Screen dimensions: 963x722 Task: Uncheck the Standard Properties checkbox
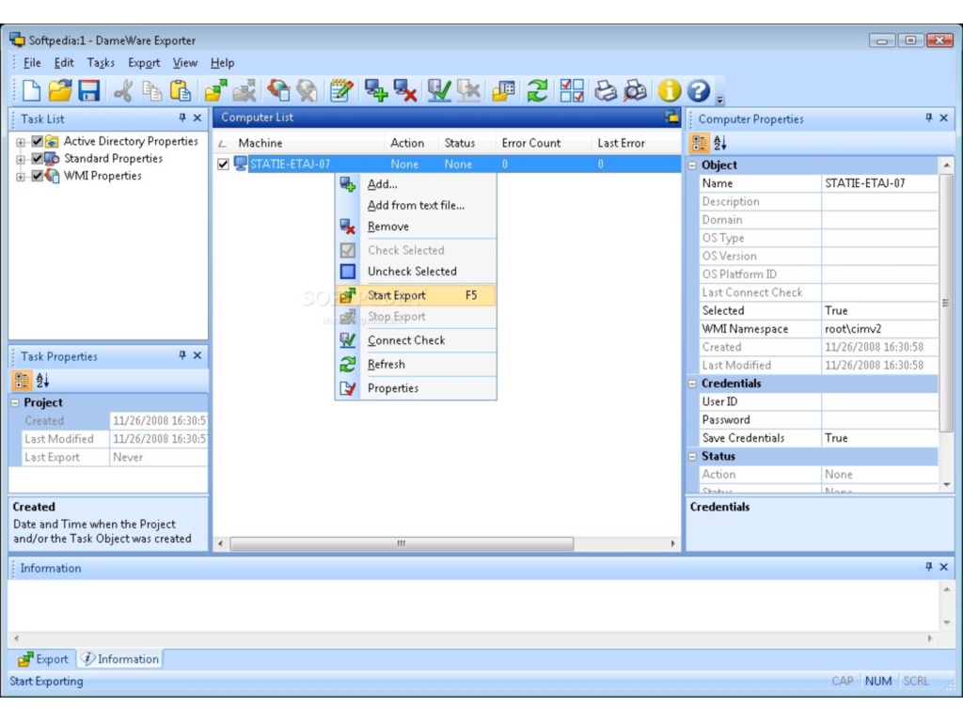coord(38,158)
